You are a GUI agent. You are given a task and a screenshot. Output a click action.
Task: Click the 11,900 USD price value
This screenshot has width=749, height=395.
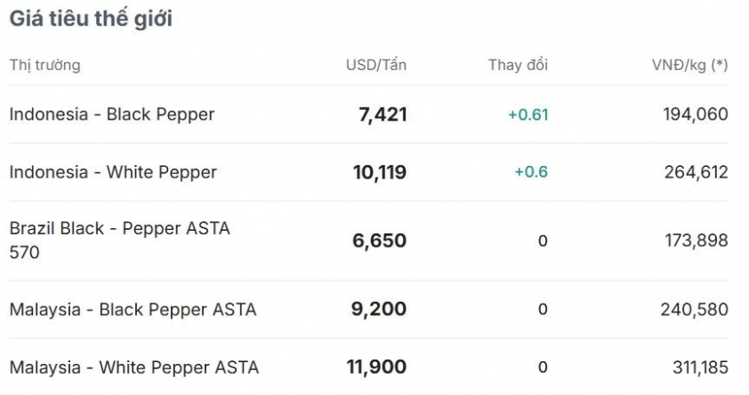376,367
